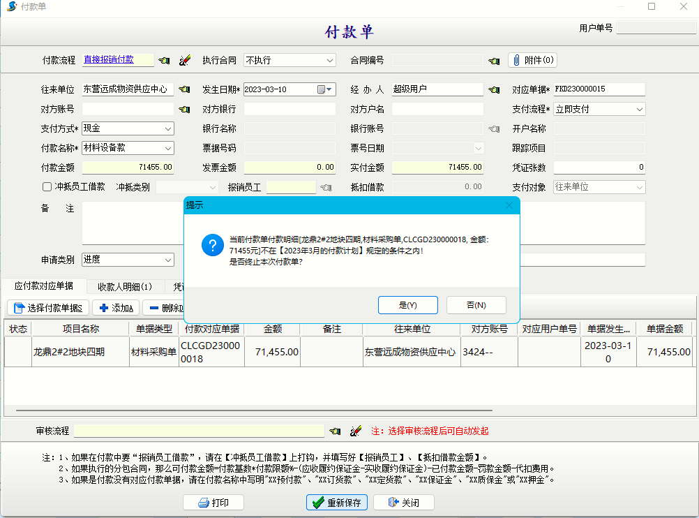The width and height of the screenshot is (699, 518).
Task: Tick the 冲抵员工借款 checkbox
Action: pos(47,187)
